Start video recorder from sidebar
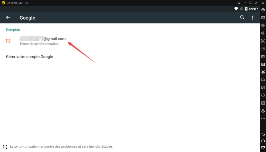 [263, 80]
